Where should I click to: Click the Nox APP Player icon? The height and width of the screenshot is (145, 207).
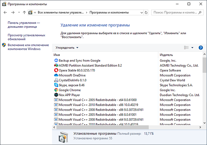pos(56,95)
